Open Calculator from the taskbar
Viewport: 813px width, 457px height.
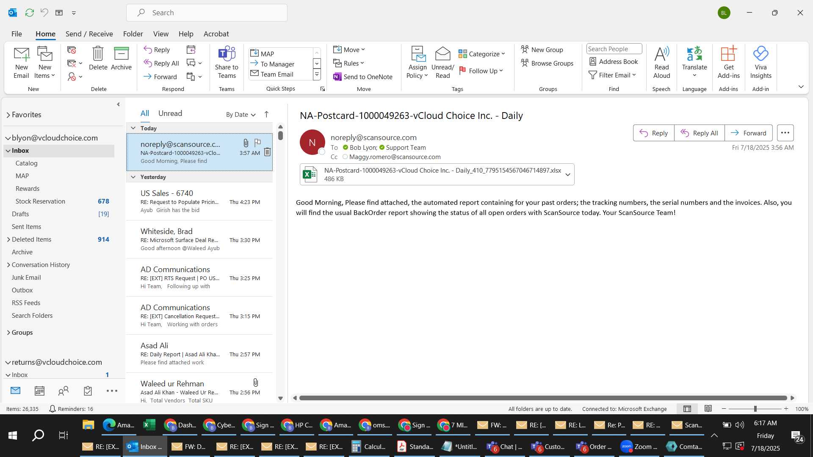click(369, 446)
